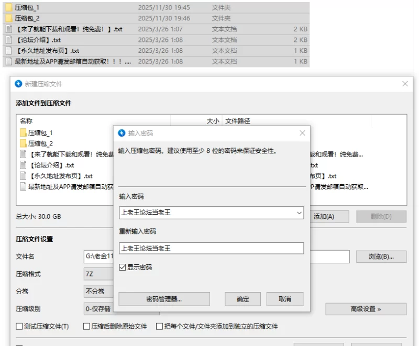The image size is (419, 346).
Task: Click the app logo in the 新建压缩文件 title bar
Action: (18, 84)
